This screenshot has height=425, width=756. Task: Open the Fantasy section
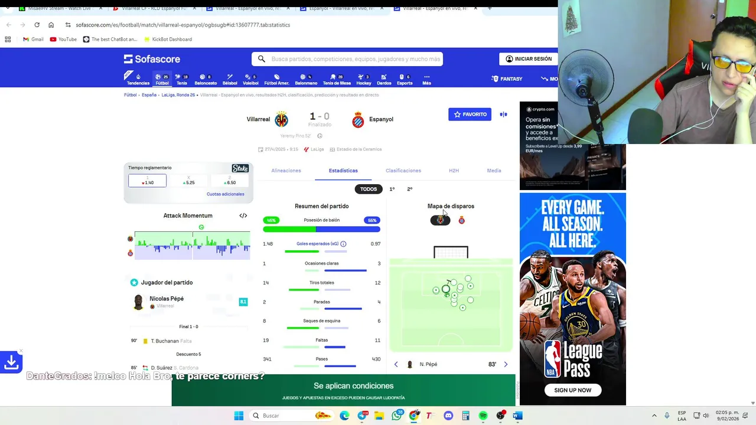coord(507,79)
